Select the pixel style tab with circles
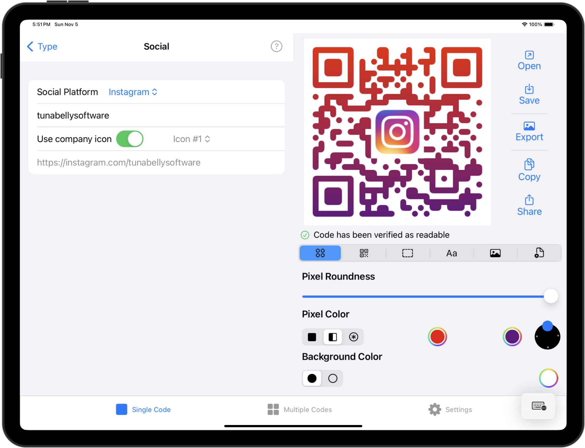Screen dimensions: 585x448 (x=320, y=253)
